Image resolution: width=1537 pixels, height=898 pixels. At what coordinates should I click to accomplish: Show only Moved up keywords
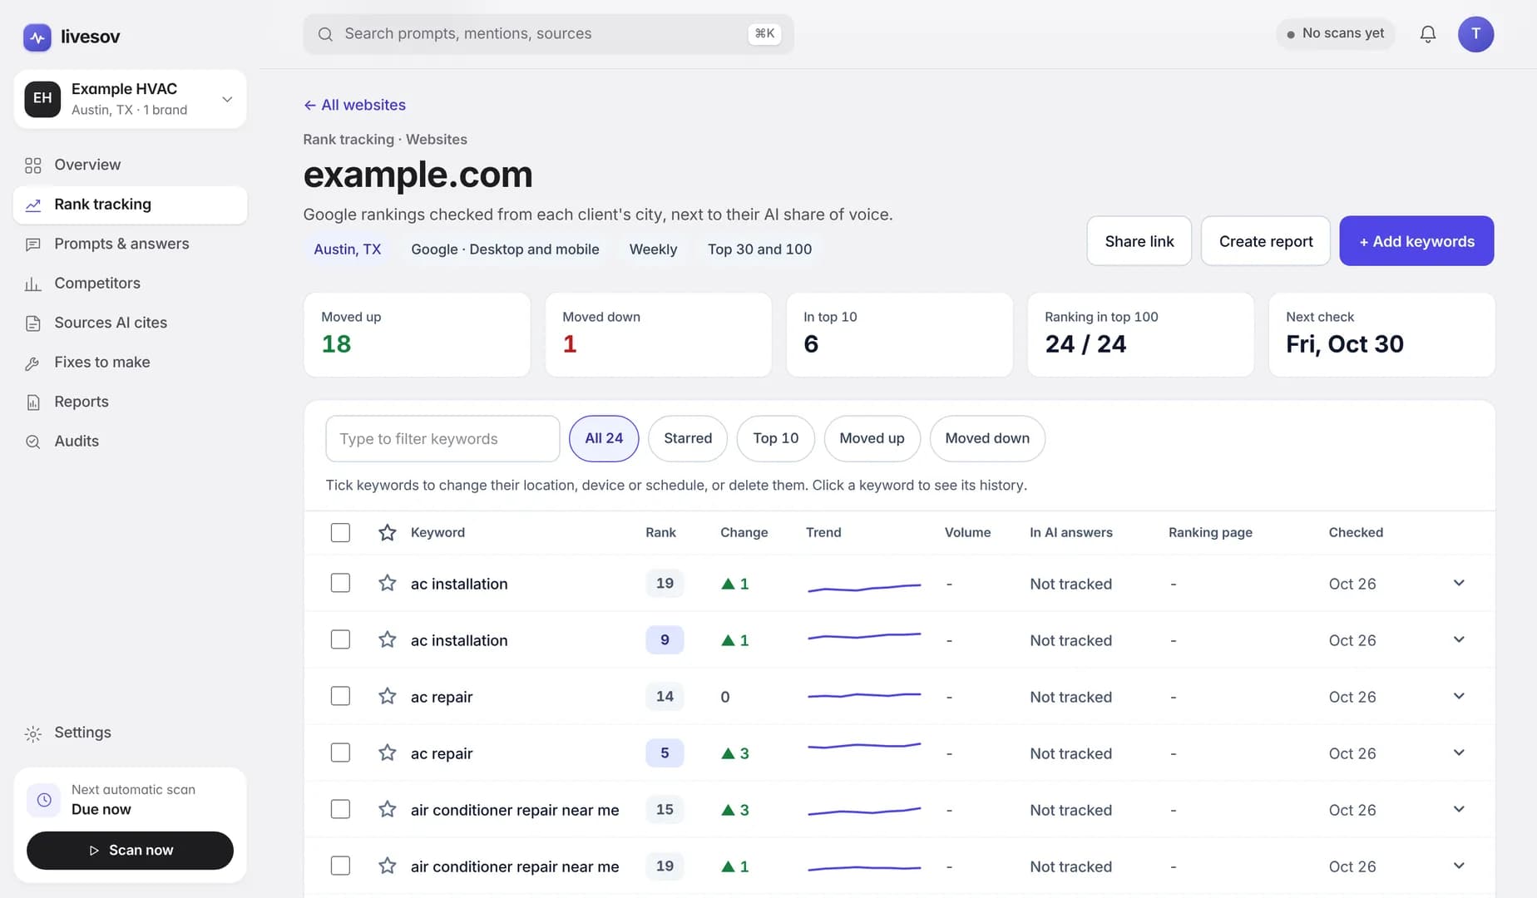point(872,438)
